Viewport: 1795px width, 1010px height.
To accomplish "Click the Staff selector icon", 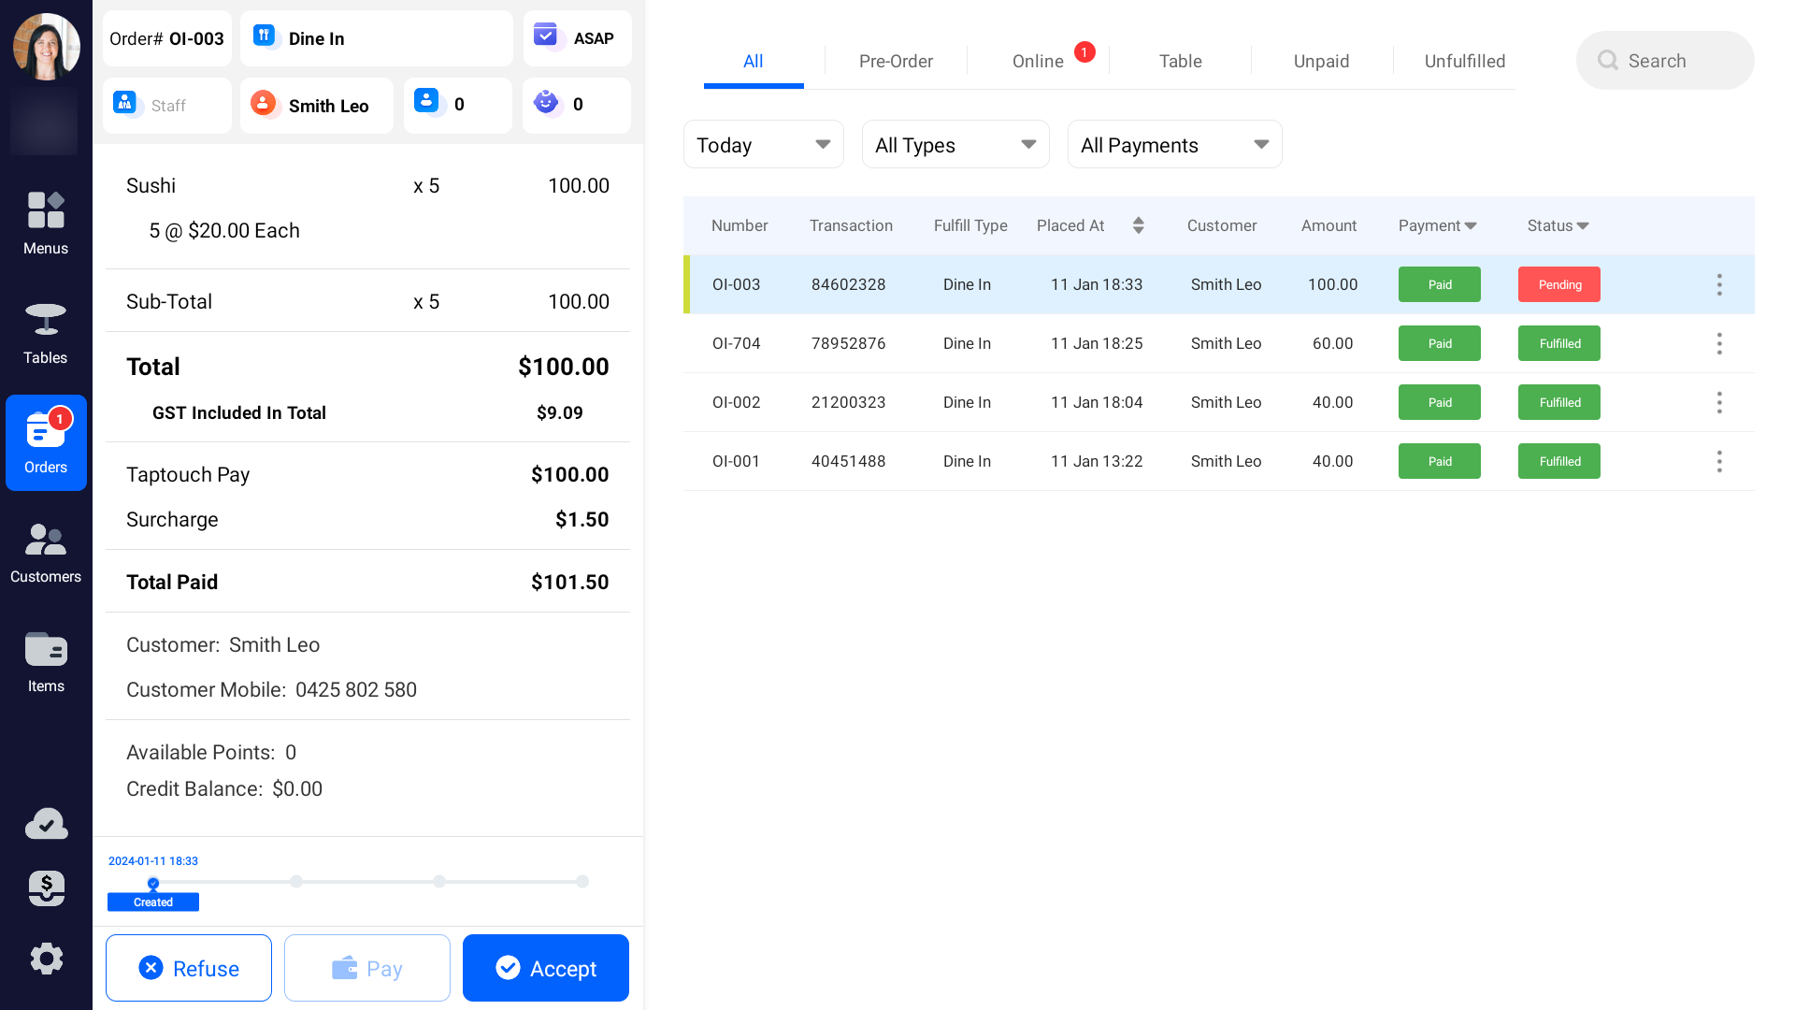I will [125, 102].
